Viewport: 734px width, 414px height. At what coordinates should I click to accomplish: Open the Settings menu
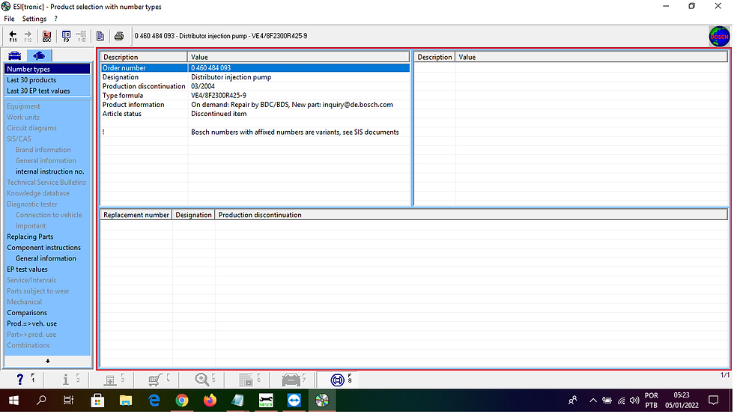[34, 19]
